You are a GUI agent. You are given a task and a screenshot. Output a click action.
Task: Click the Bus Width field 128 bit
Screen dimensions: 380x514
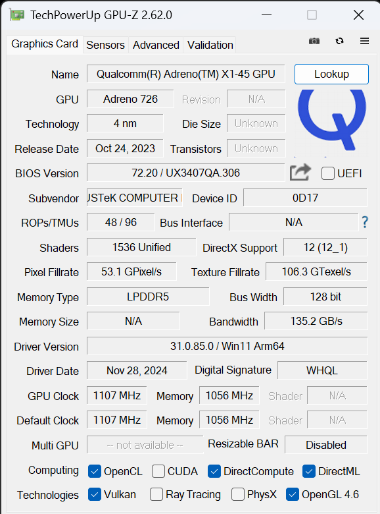point(325,297)
